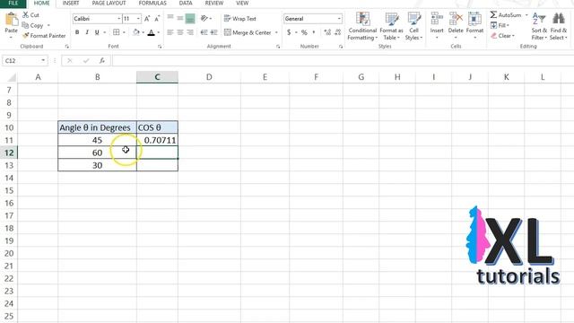
Task: Select the Format Painter brush
Action: 25,36
